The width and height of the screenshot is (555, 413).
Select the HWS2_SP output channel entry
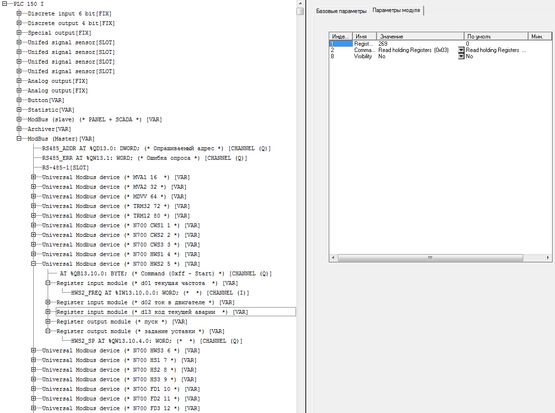(156, 341)
